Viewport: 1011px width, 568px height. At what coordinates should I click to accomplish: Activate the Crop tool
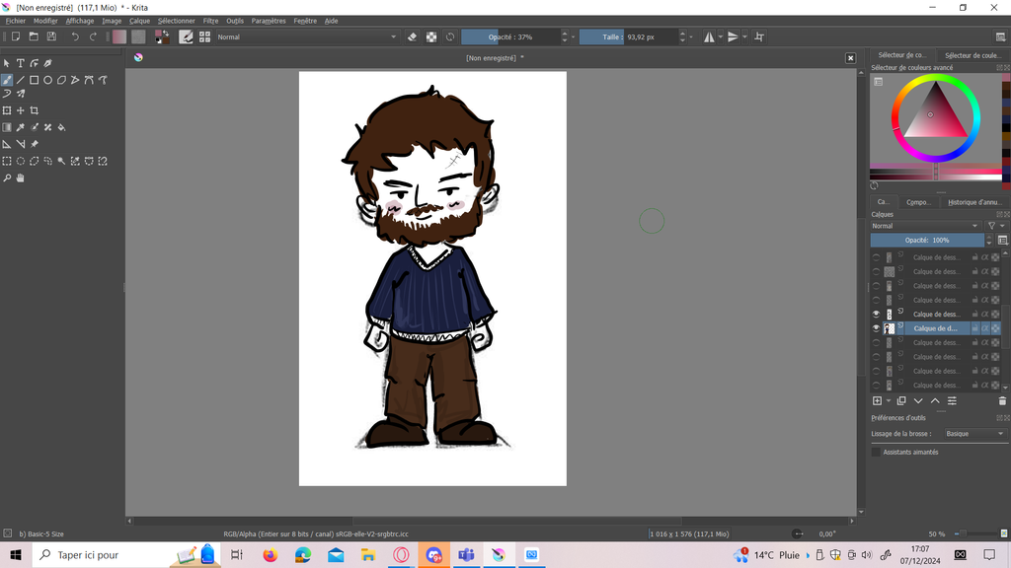tap(35, 110)
